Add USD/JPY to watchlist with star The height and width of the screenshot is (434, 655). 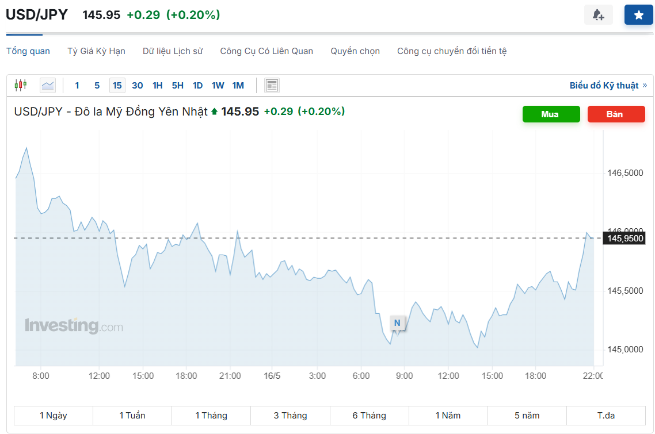coord(638,15)
